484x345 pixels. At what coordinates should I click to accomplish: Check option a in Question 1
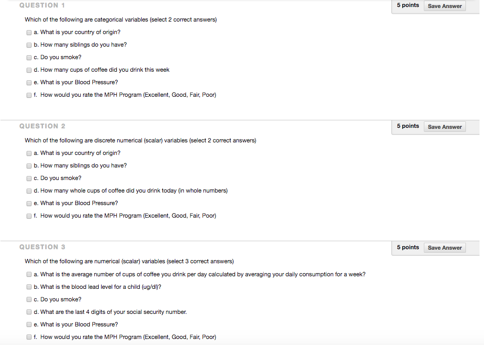point(29,32)
